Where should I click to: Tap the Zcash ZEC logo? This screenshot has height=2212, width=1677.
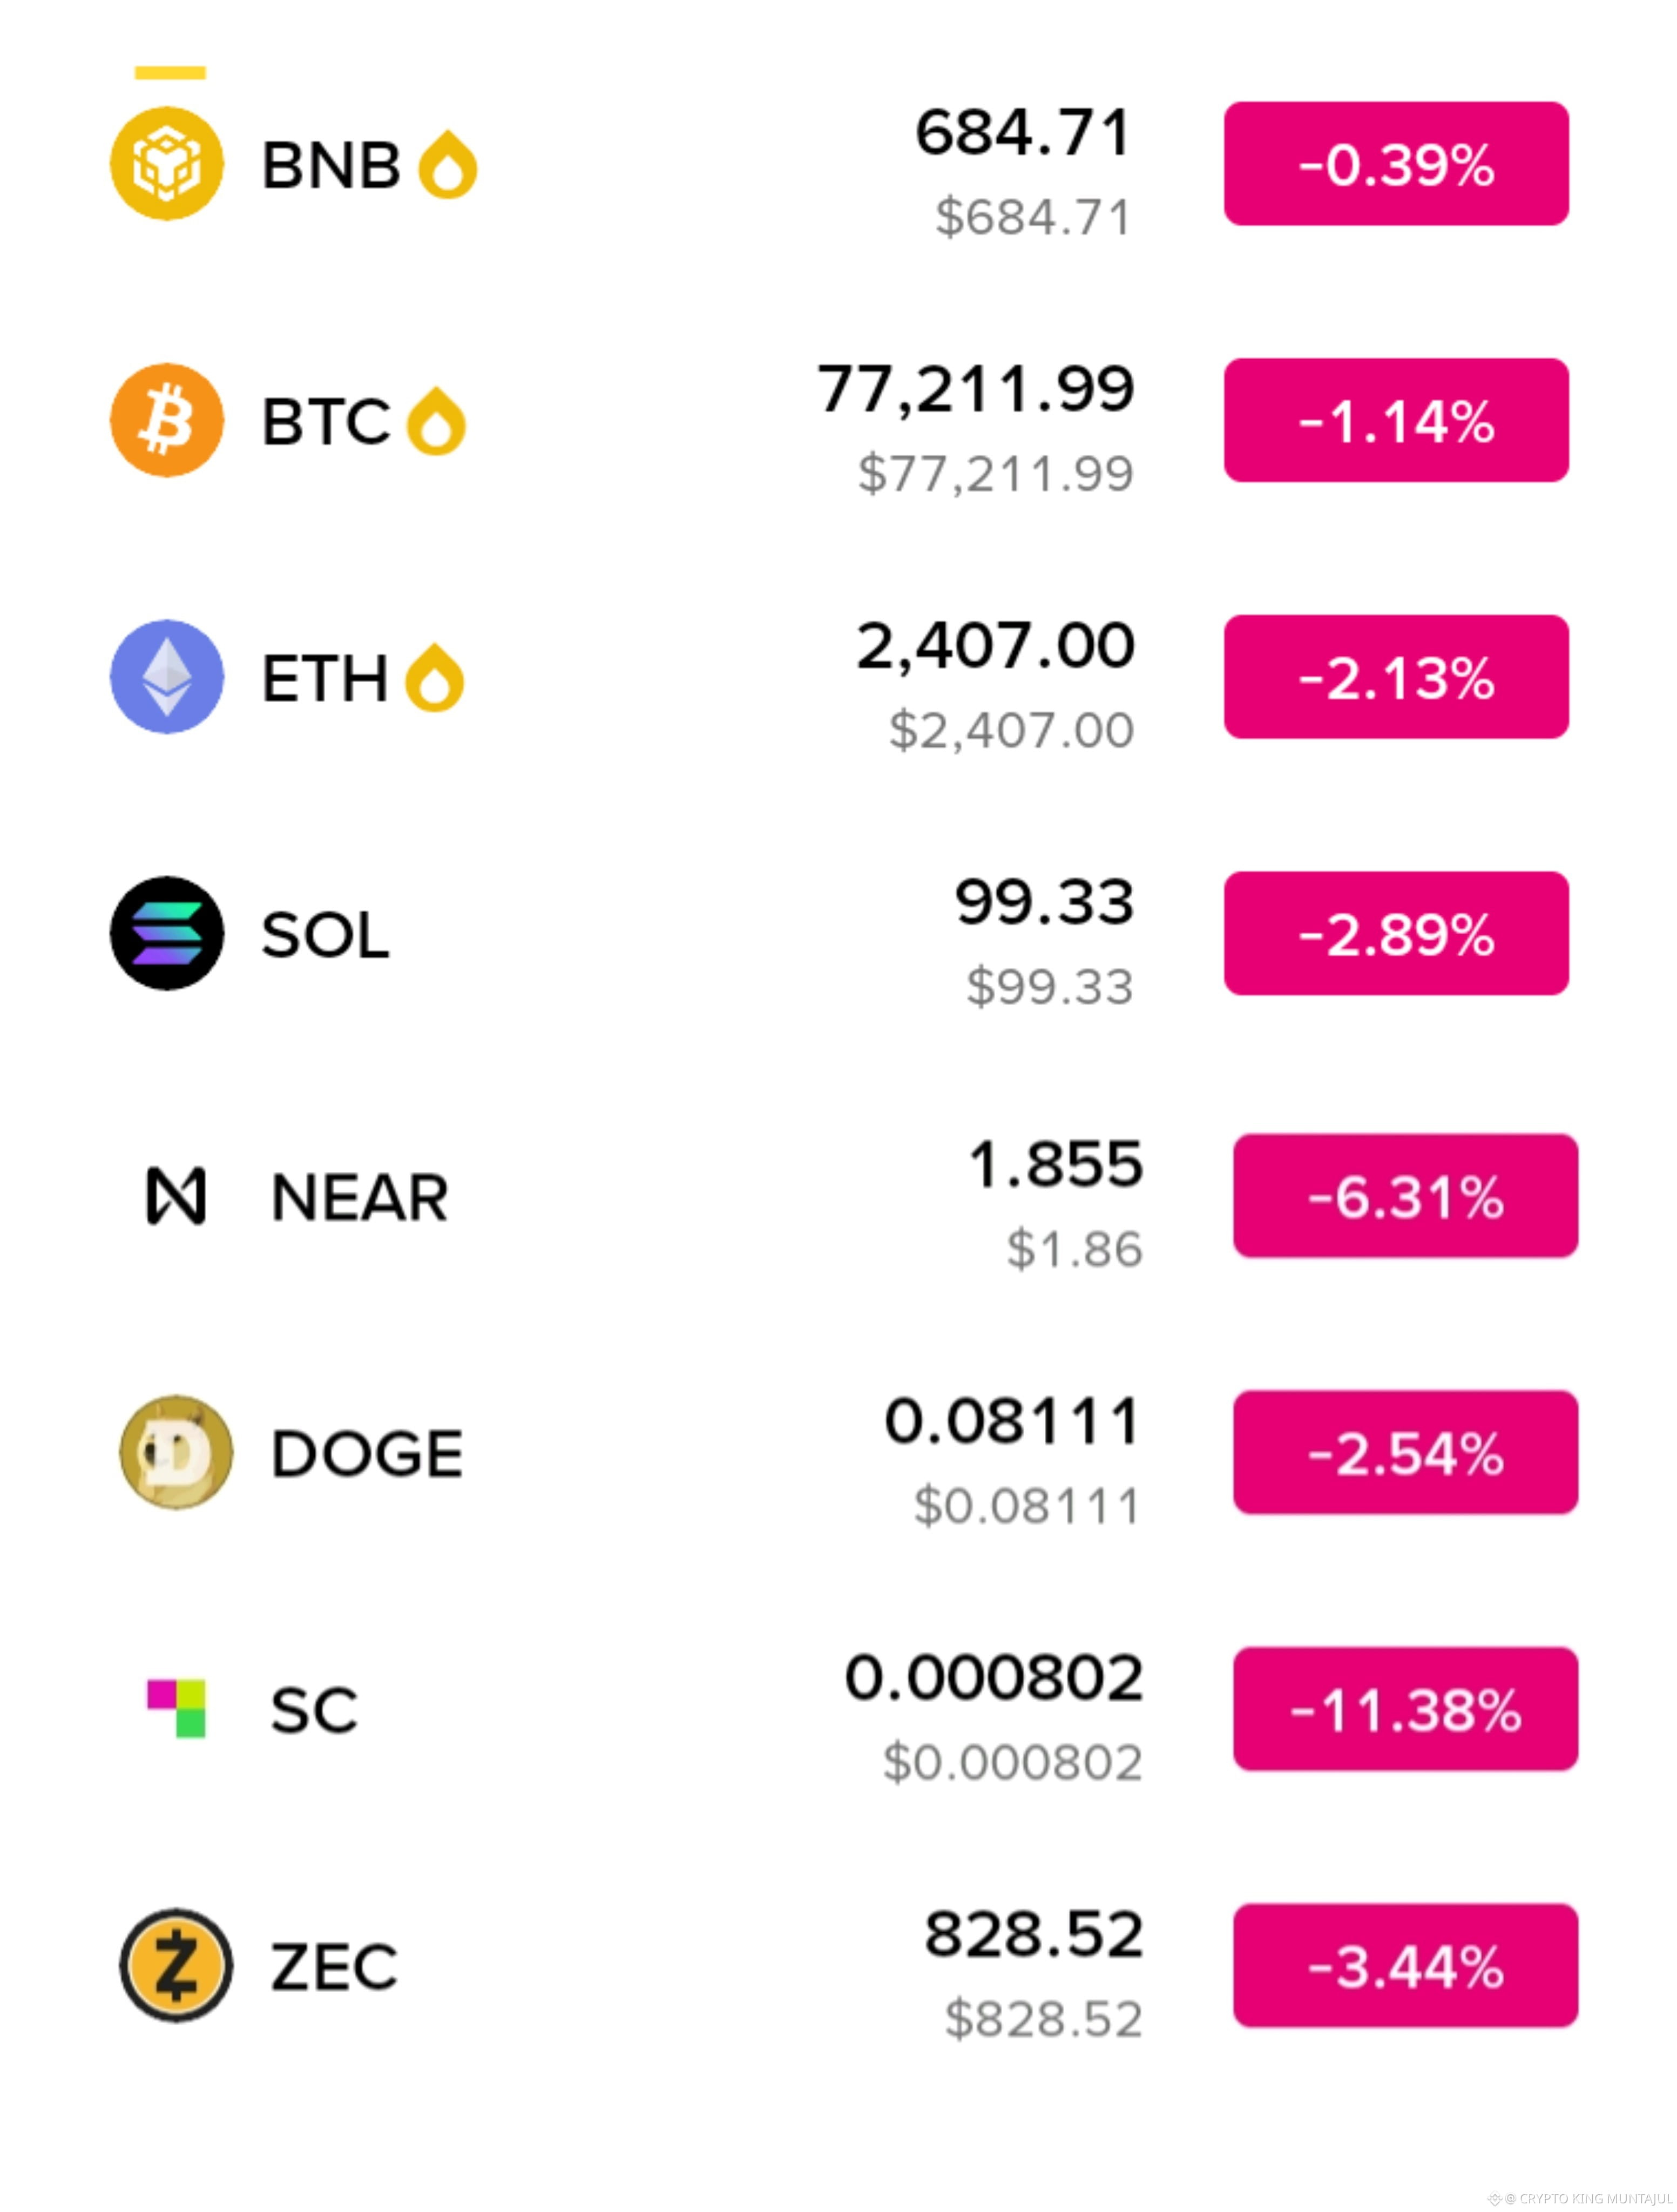point(176,1966)
